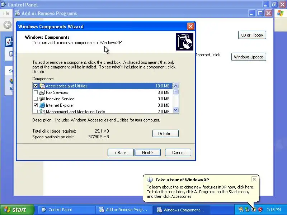Select Management and Monitoring Tools row
The height and width of the screenshot is (215, 287).
103,111
